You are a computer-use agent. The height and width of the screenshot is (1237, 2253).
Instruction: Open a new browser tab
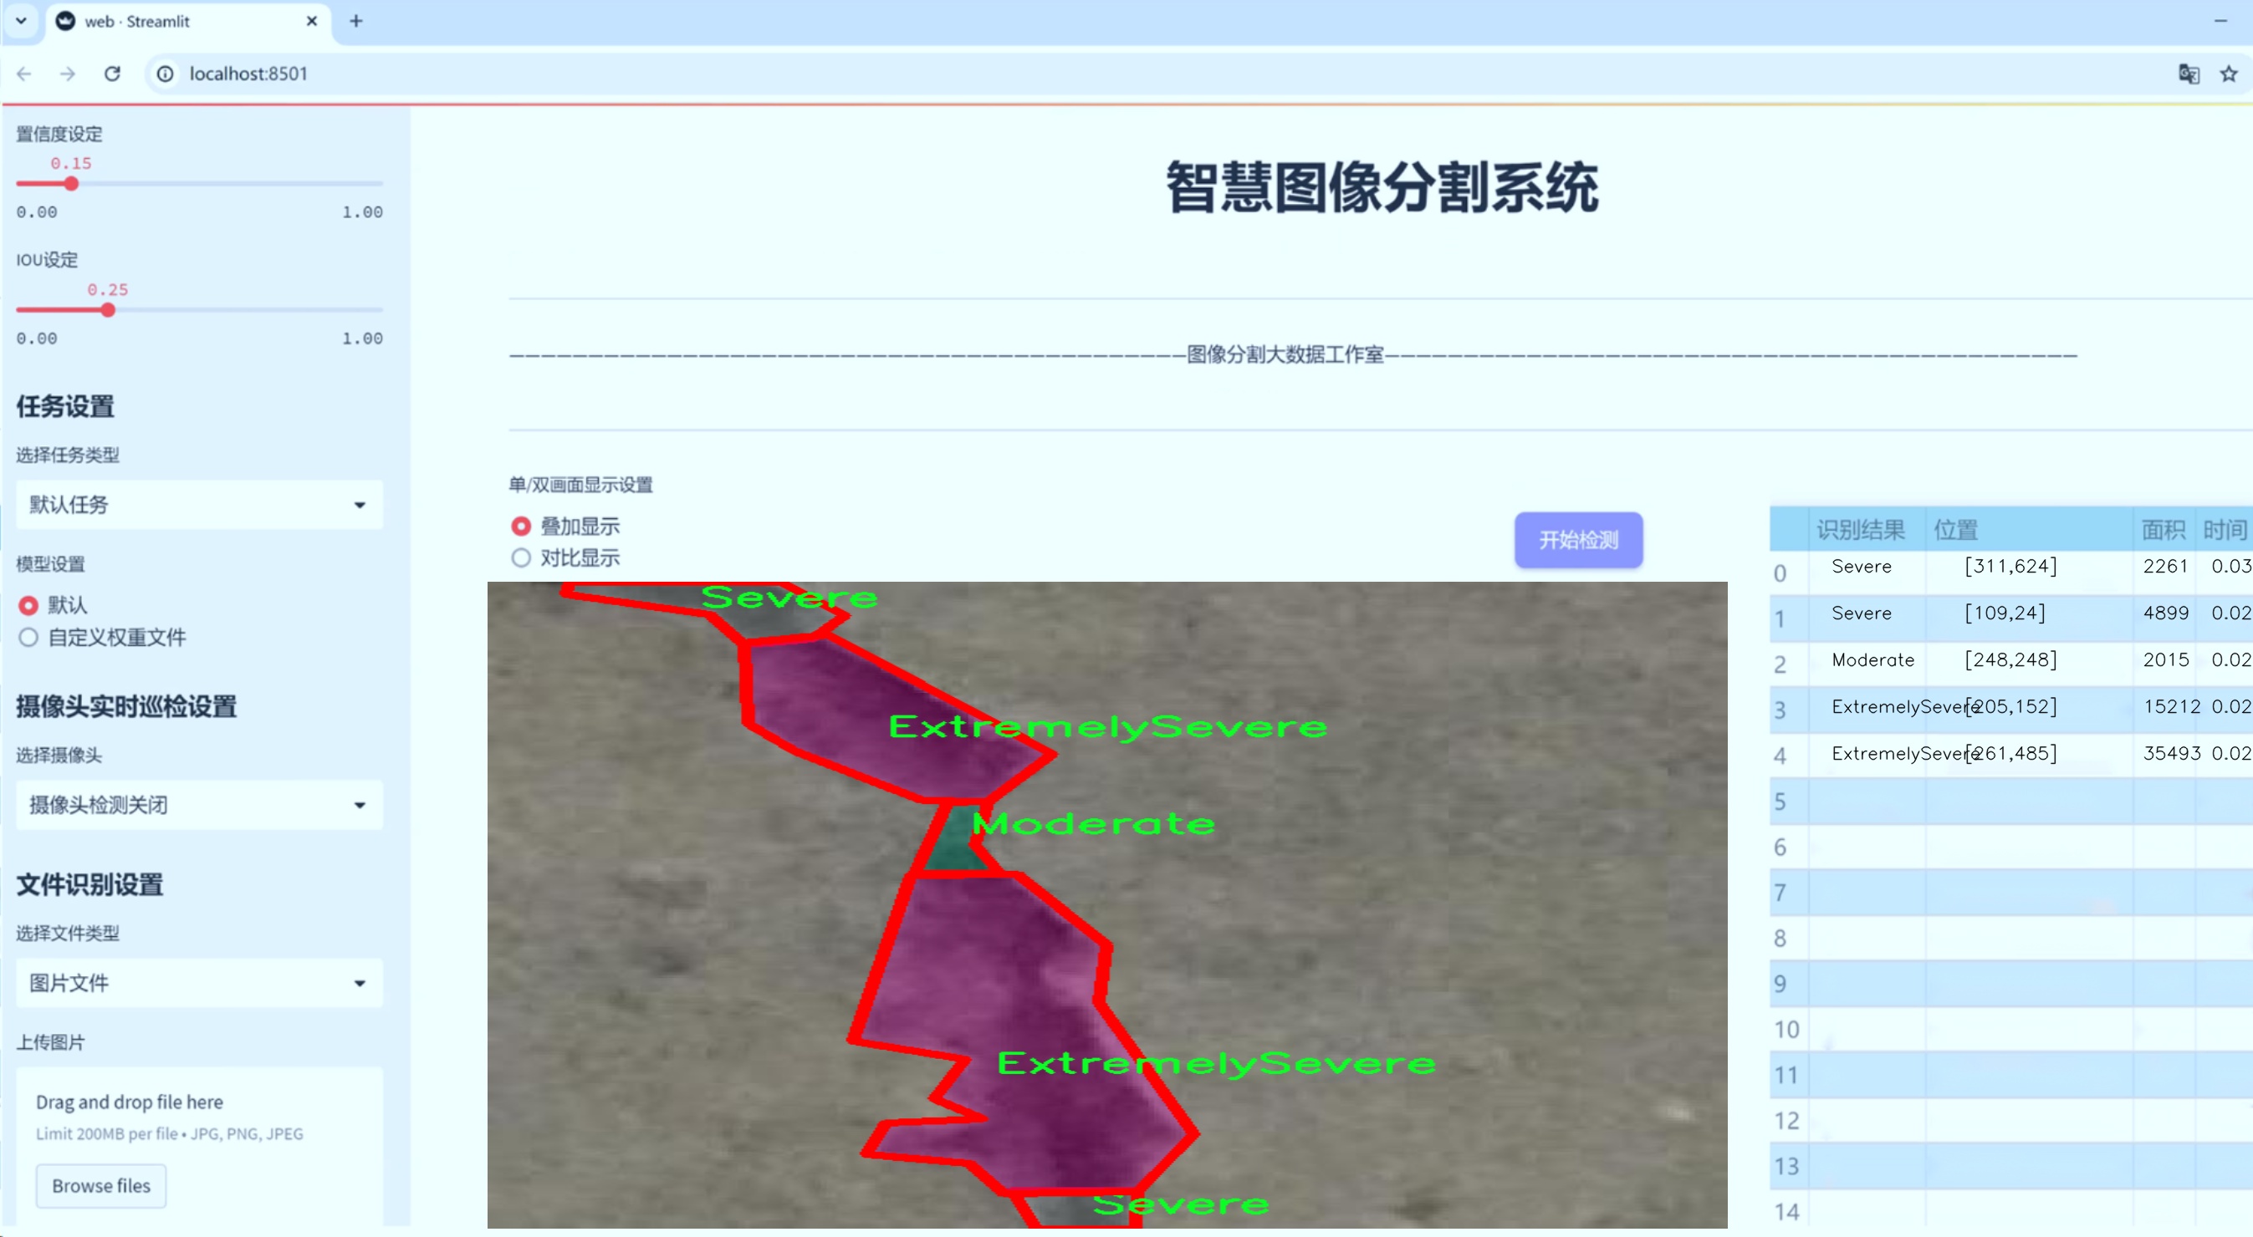tap(355, 21)
